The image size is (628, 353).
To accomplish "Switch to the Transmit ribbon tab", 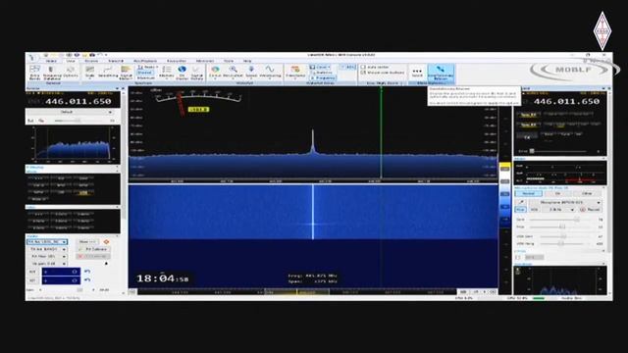I will (116, 61).
